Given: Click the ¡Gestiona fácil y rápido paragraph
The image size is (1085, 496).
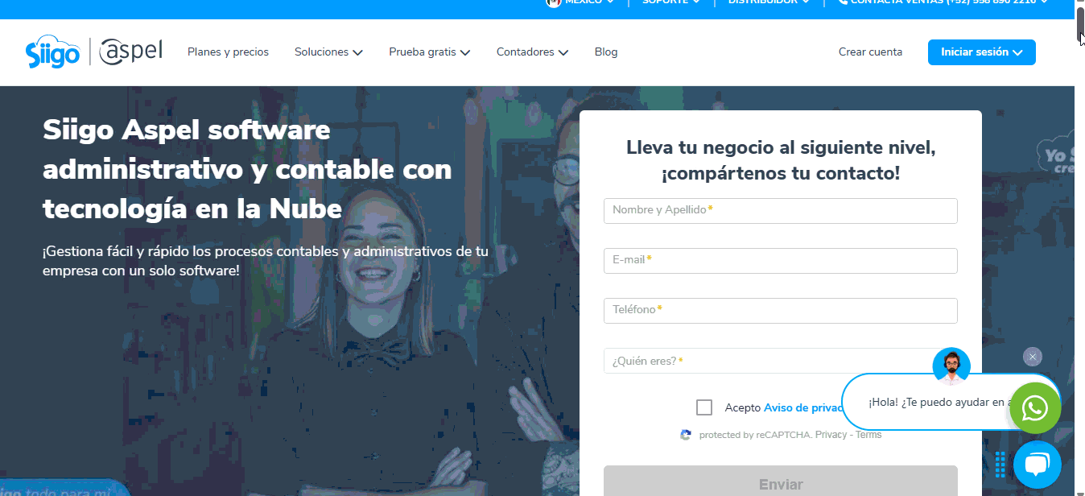Looking at the screenshot, I should coord(266,261).
